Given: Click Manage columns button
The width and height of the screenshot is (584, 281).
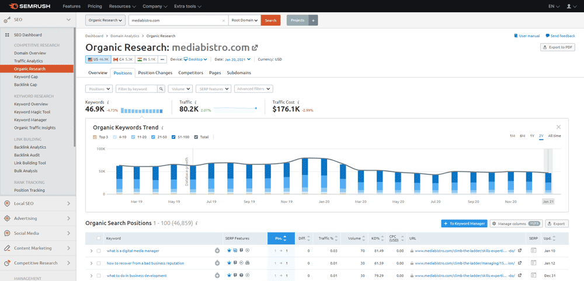Looking at the screenshot, I should click(516, 223).
